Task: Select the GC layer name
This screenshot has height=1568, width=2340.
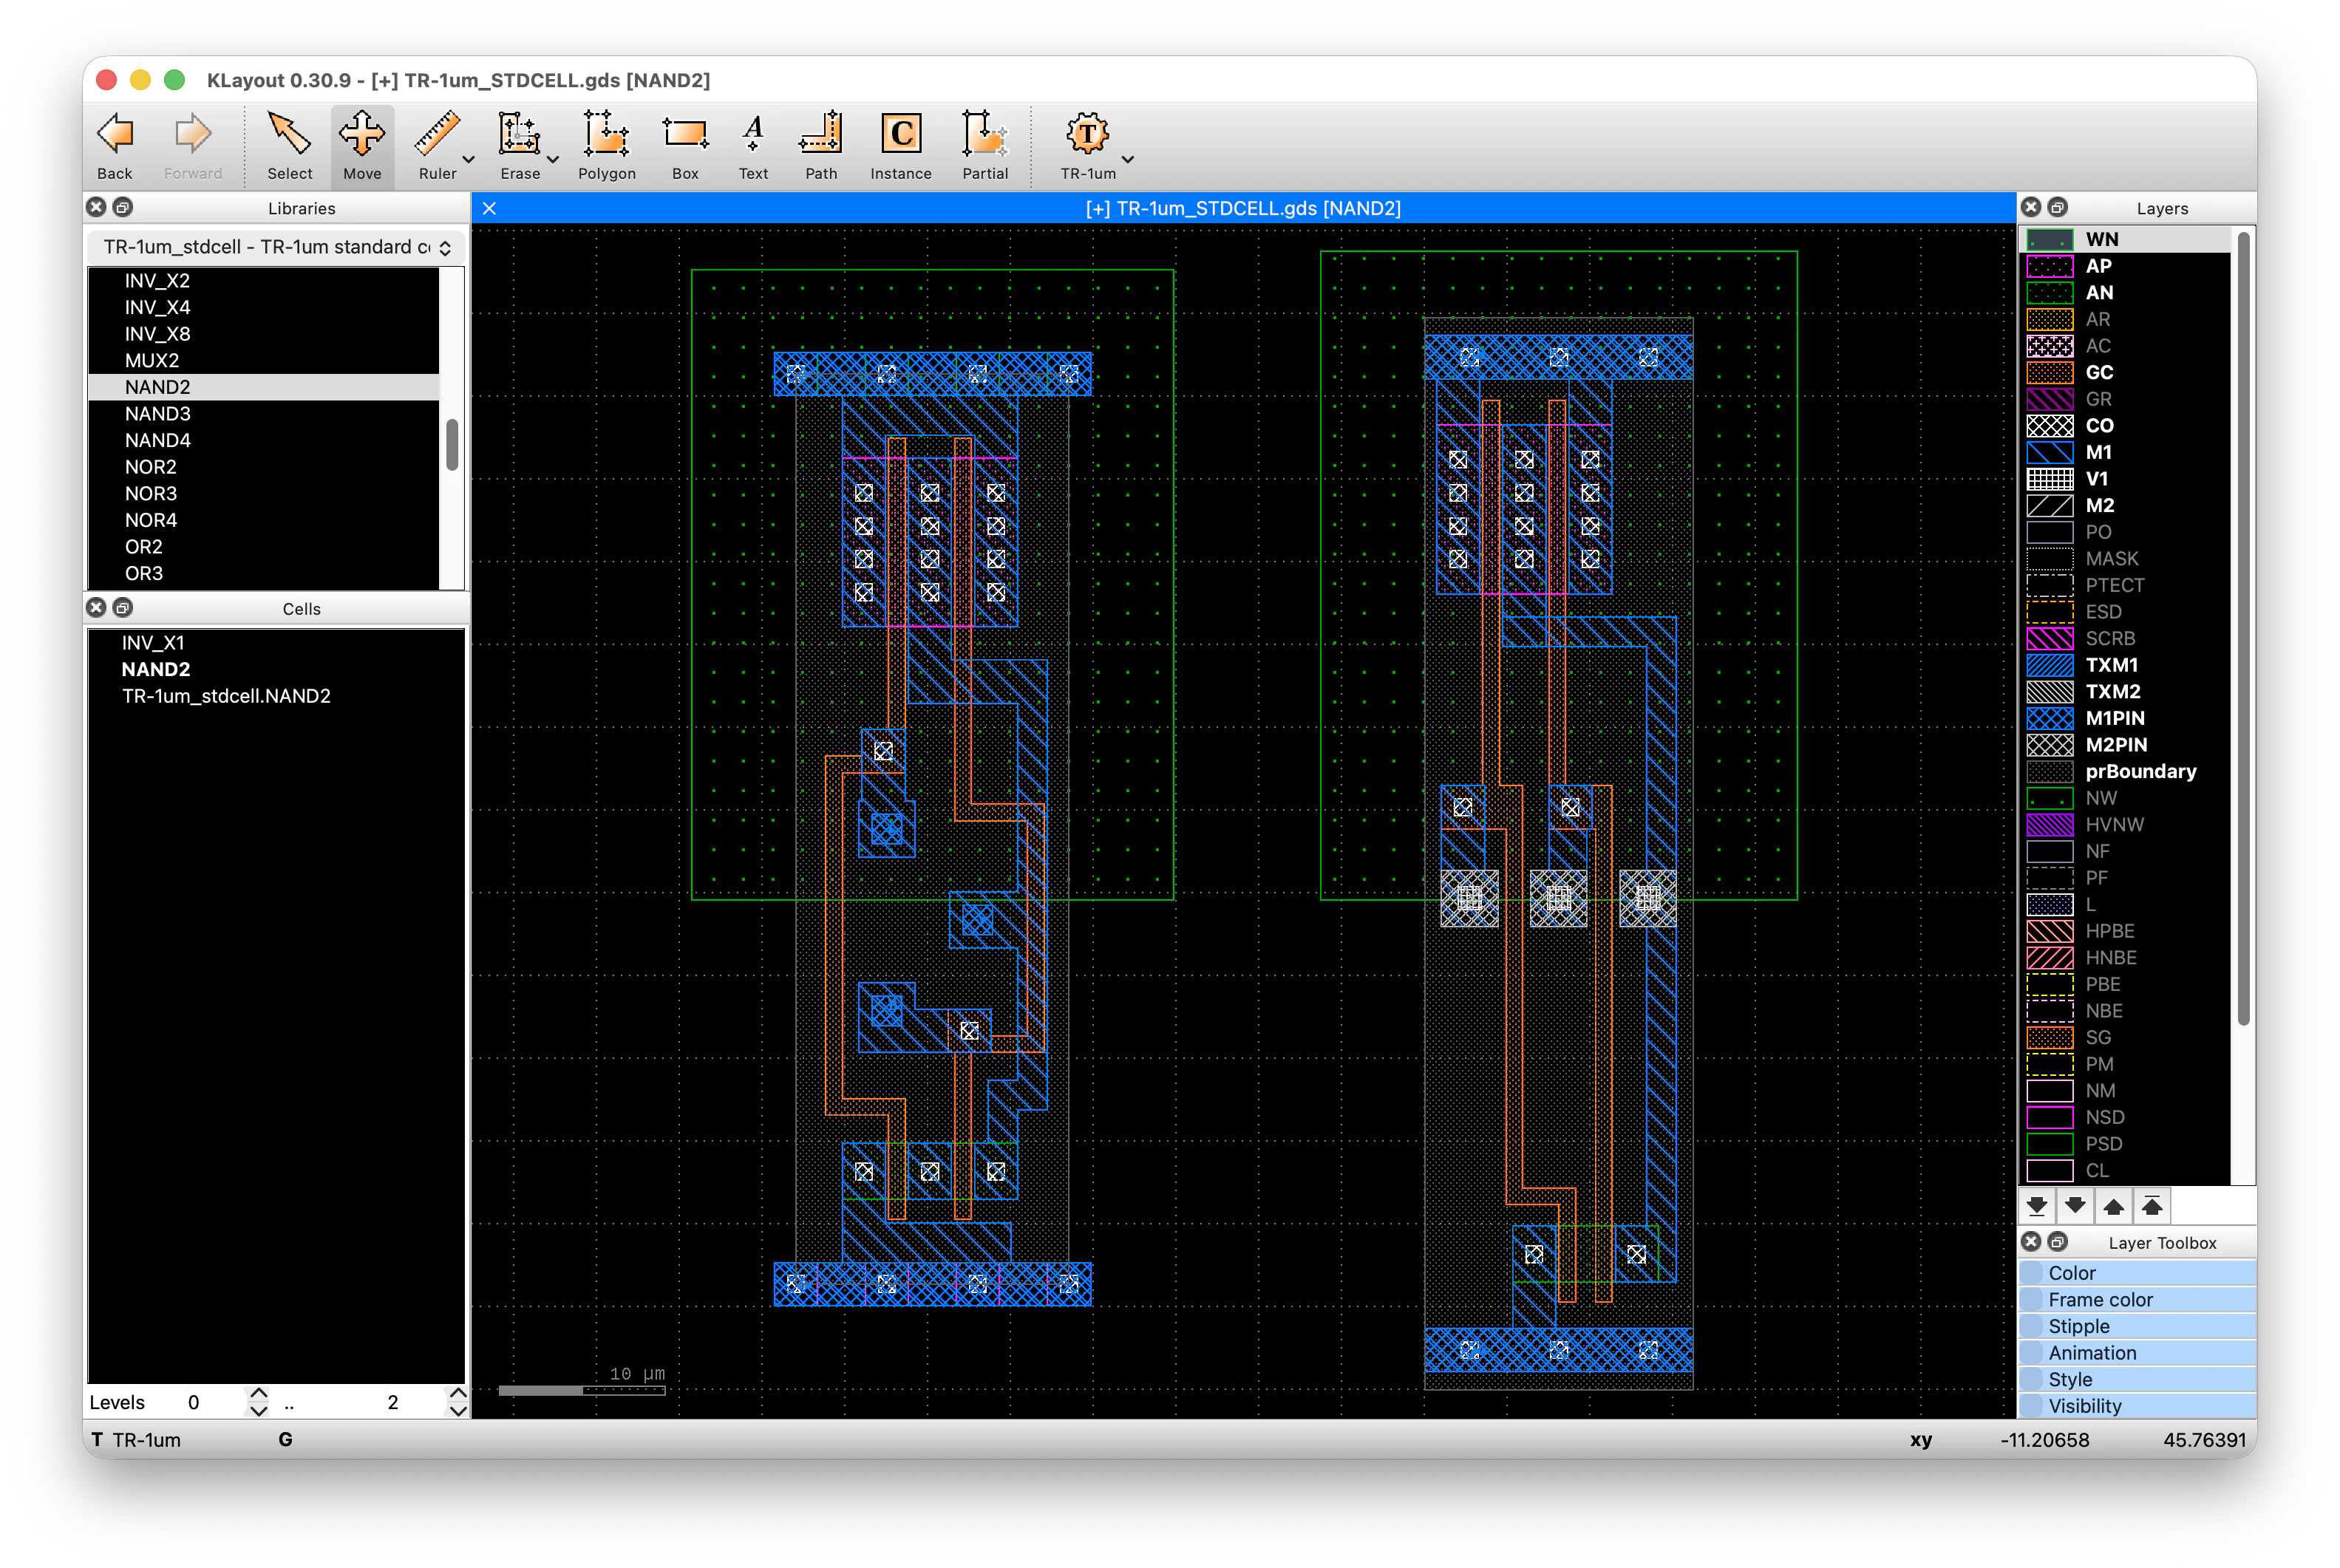Action: [2099, 373]
